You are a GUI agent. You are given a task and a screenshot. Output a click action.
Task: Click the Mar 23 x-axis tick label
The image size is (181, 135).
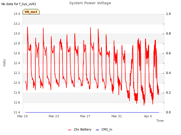click(54, 116)
